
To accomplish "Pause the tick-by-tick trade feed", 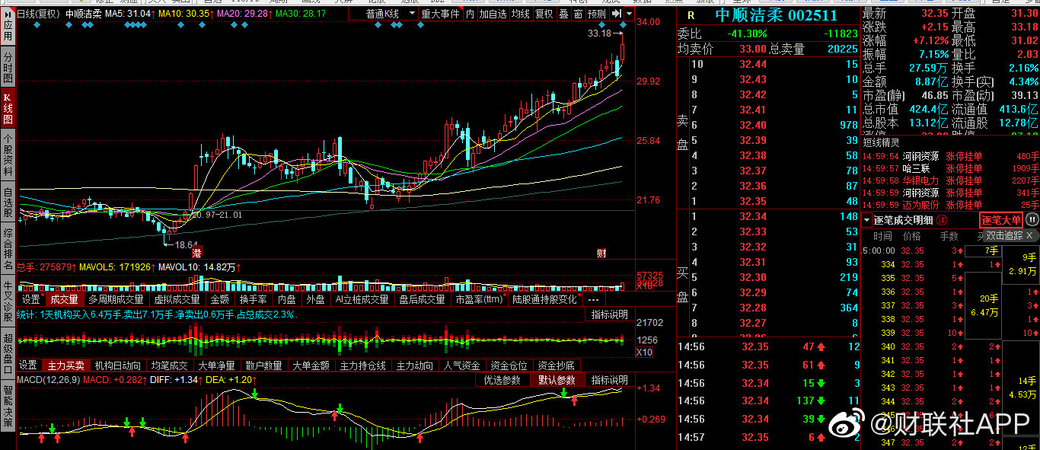I will [x=1032, y=220].
